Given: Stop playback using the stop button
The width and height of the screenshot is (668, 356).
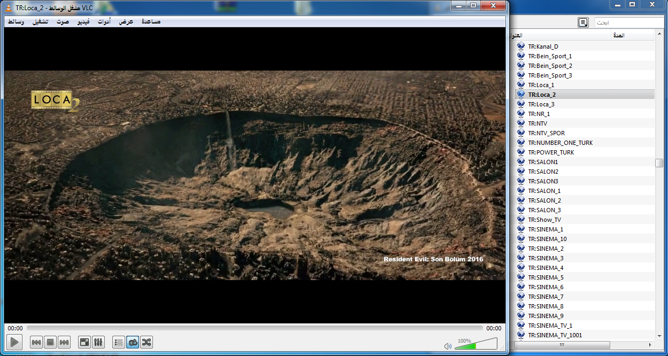Looking at the screenshot, I should click(x=50, y=342).
